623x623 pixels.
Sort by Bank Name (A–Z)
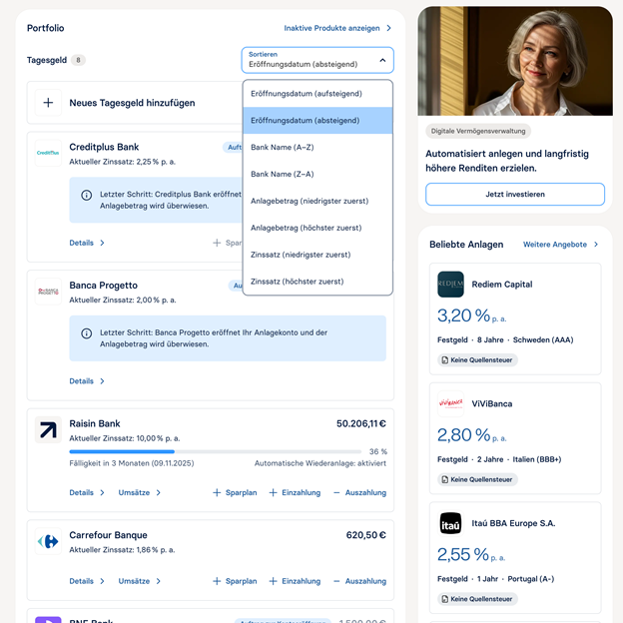click(317, 148)
